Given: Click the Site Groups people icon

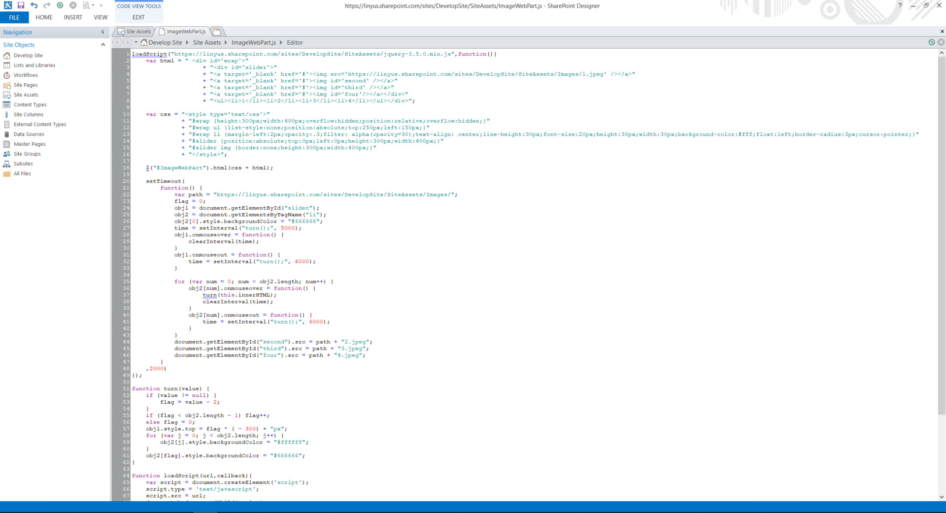Looking at the screenshot, I should point(7,154).
